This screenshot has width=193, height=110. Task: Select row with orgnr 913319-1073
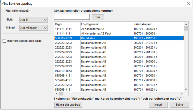(119, 71)
